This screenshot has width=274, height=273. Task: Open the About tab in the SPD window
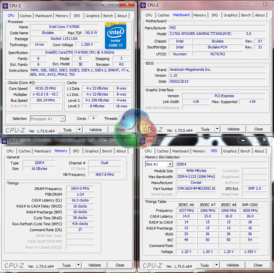tap(259, 151)
